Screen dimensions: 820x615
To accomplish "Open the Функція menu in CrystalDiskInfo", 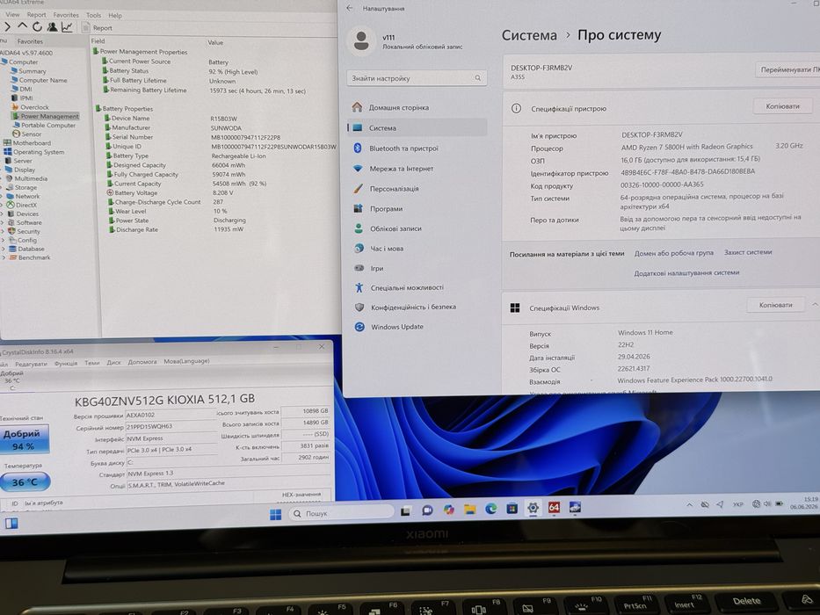I will click(x=66, y=363).
